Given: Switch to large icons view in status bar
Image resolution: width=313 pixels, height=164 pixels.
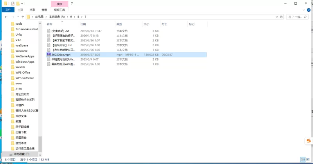Looking at the screenshot, I should pos(308,160).
